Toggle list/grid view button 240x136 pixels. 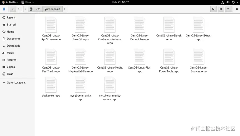tap(221, 9)
